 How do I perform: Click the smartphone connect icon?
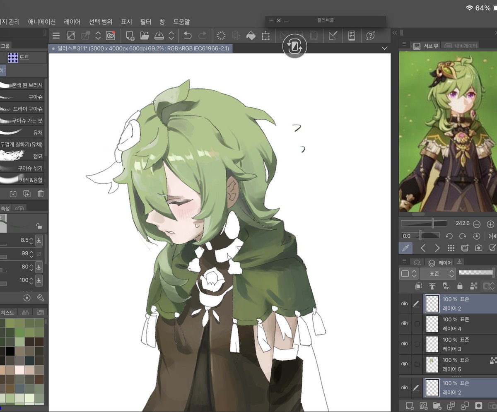[351, 36]
